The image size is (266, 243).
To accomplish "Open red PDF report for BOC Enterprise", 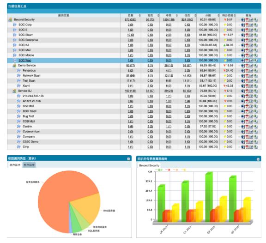I will (x=248, y=40).
